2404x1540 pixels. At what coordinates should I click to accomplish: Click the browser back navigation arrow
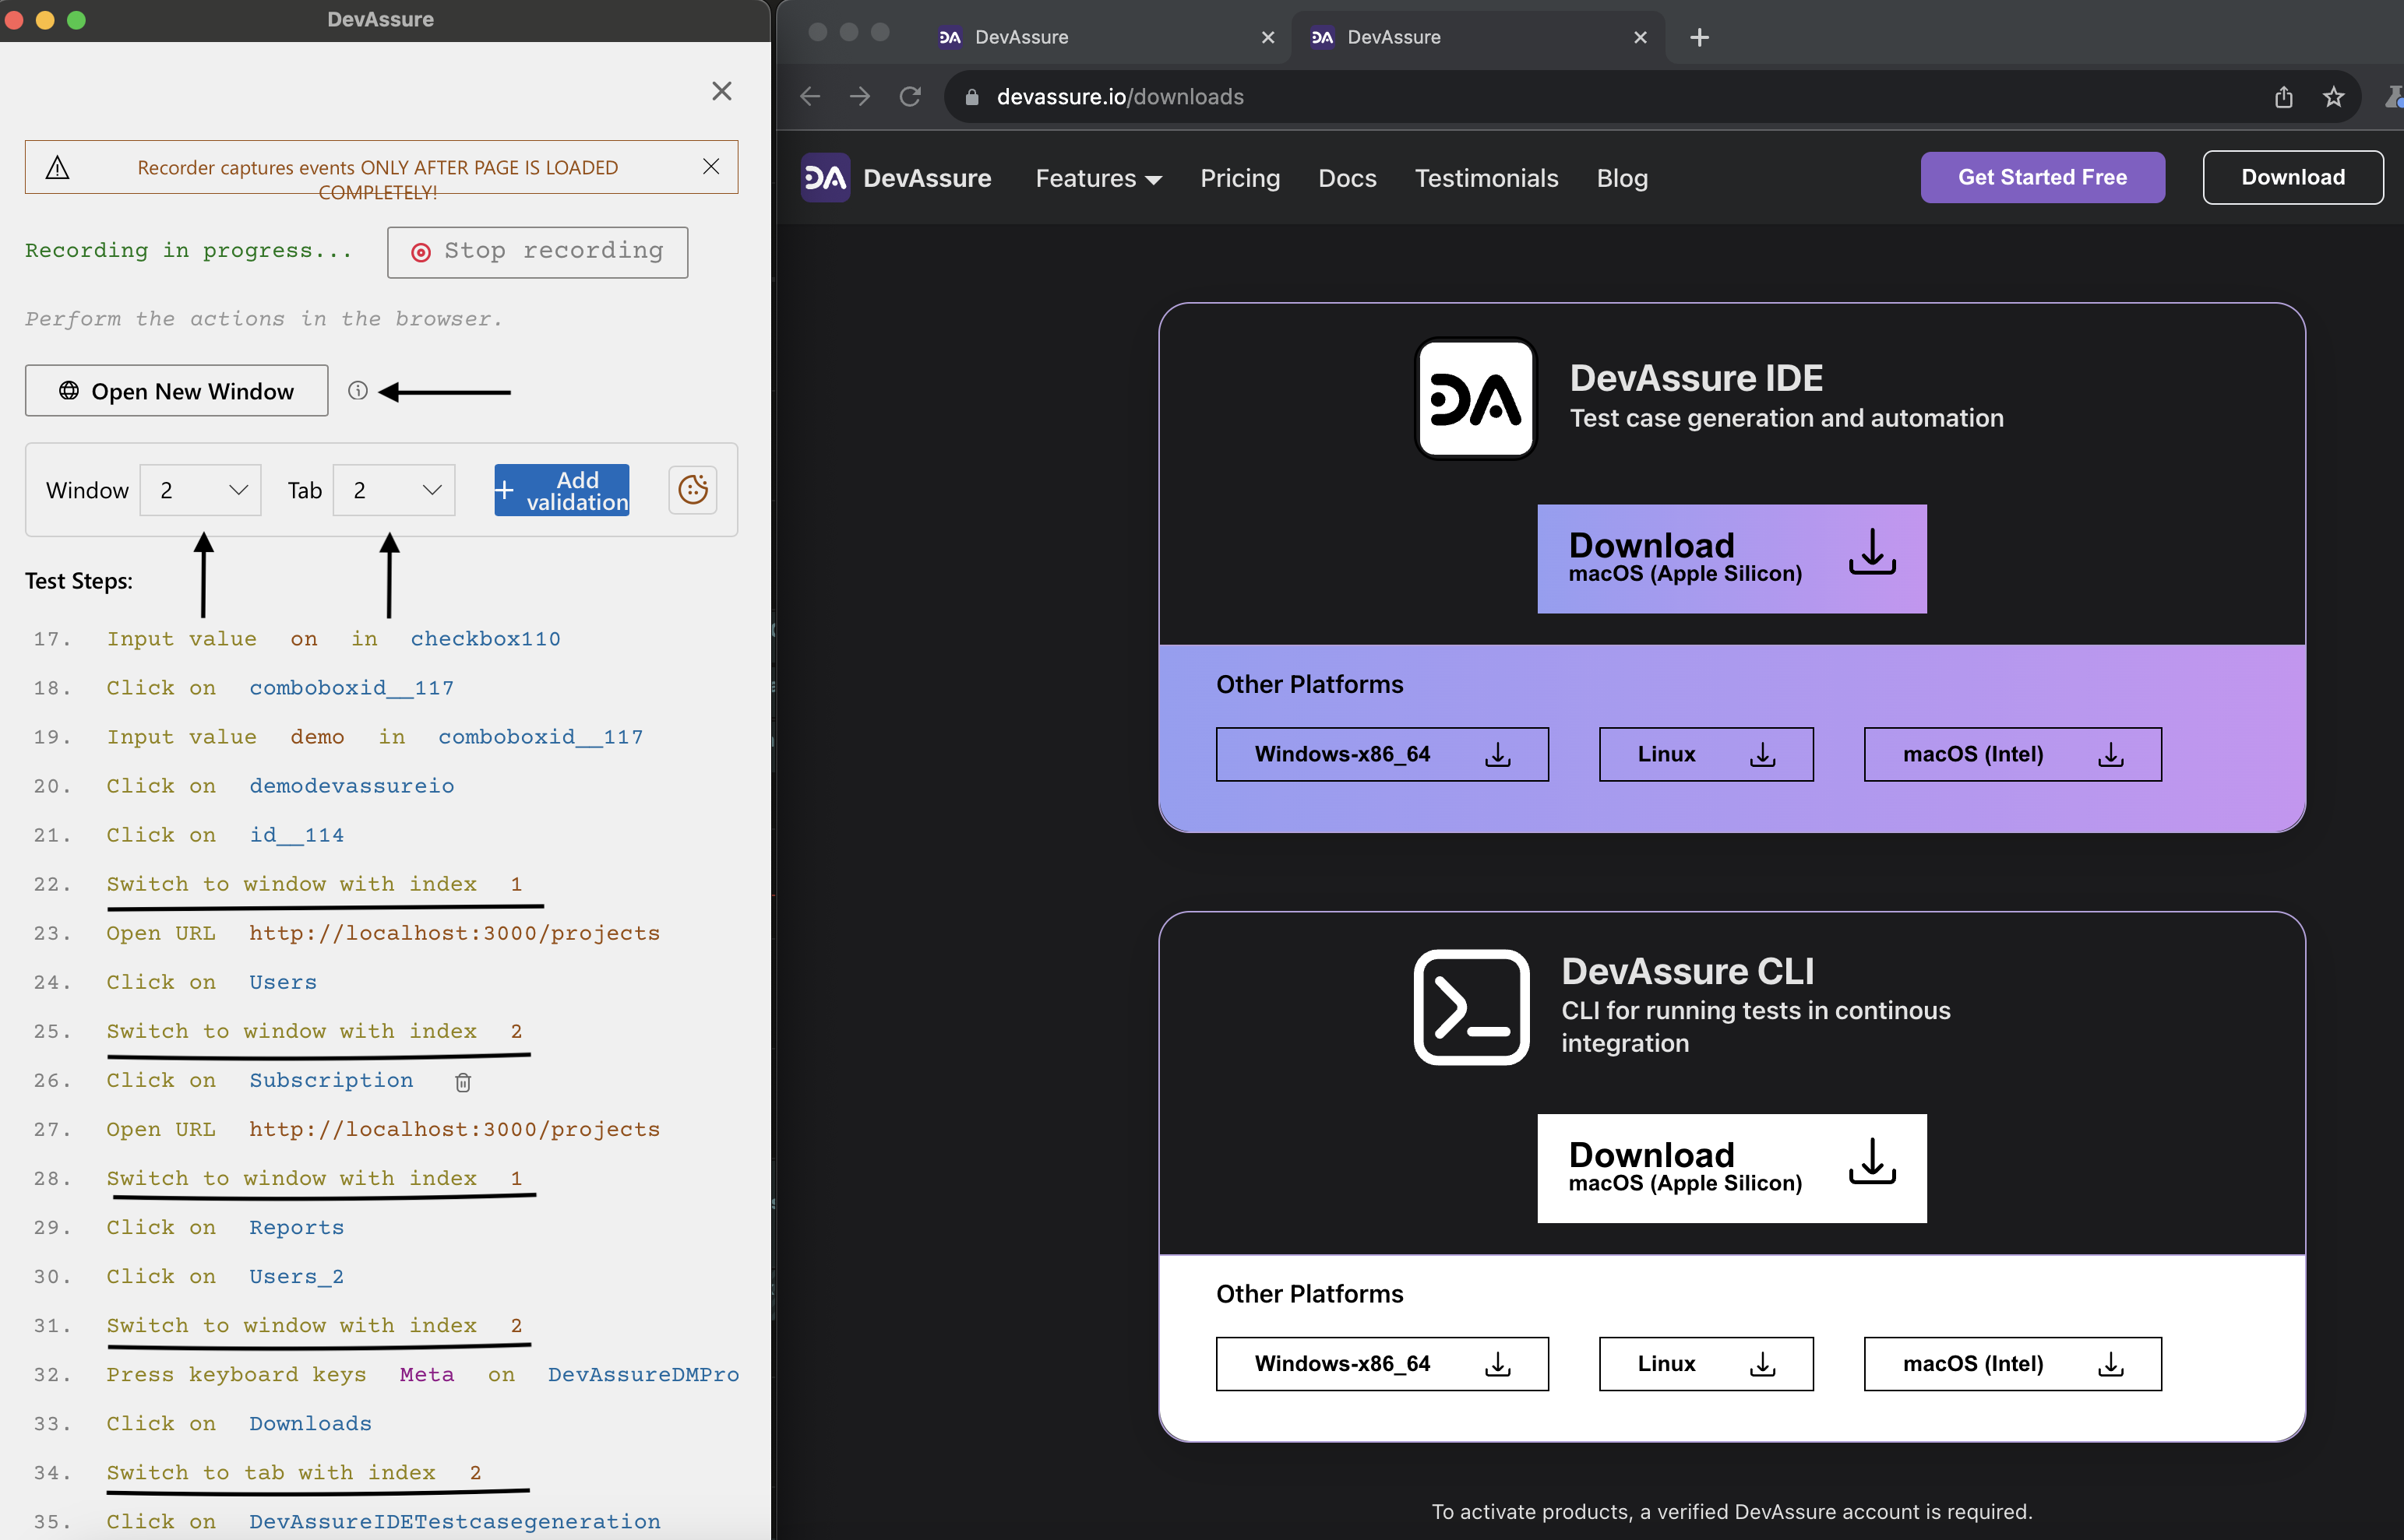tap(810, 96)
